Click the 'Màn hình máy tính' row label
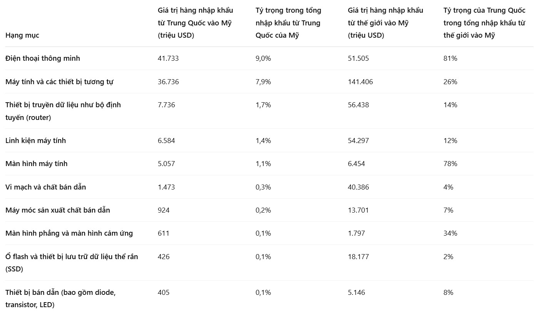Screen dimensions: 534x316 (37, 164)
